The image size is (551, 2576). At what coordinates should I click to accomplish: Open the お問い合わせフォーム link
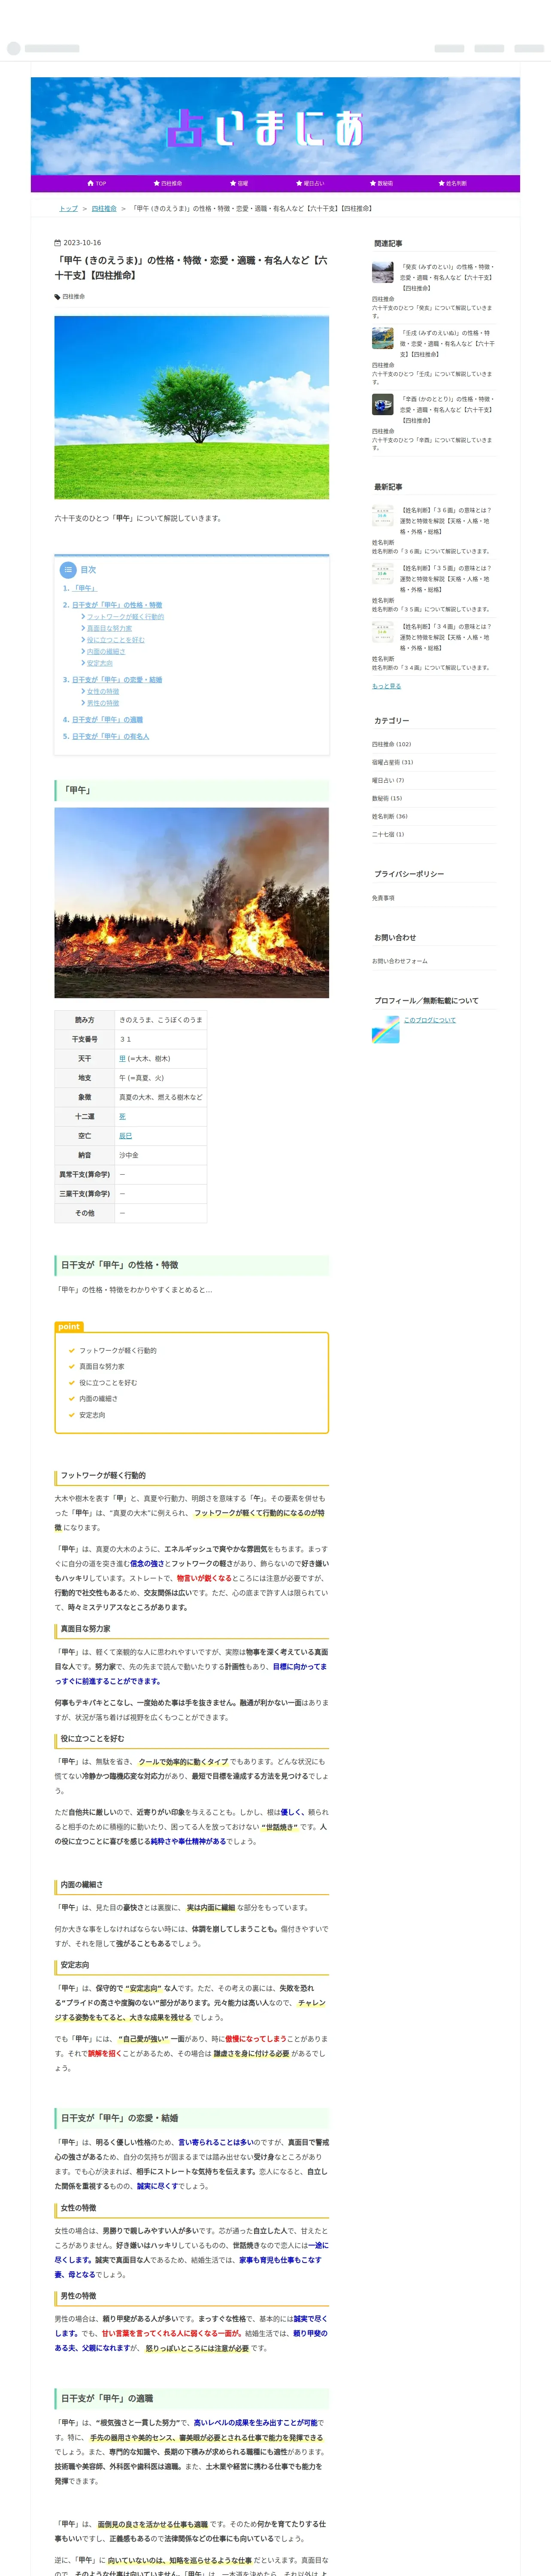point(400,961)
